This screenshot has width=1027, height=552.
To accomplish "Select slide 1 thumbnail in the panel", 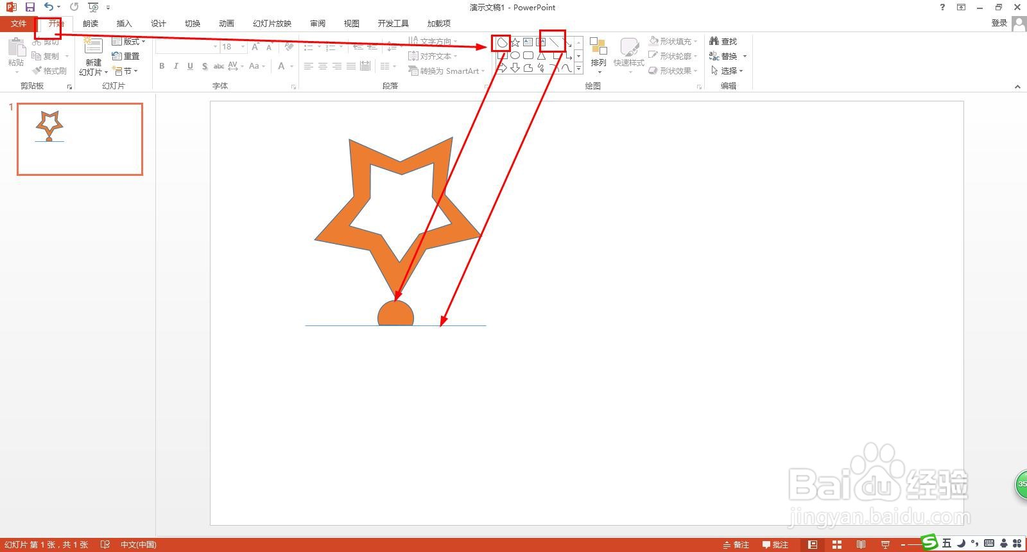I will pyautogui.click(x=80, y=139).
